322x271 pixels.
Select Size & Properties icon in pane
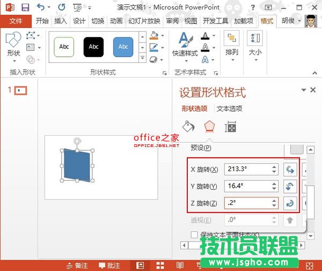230,127
